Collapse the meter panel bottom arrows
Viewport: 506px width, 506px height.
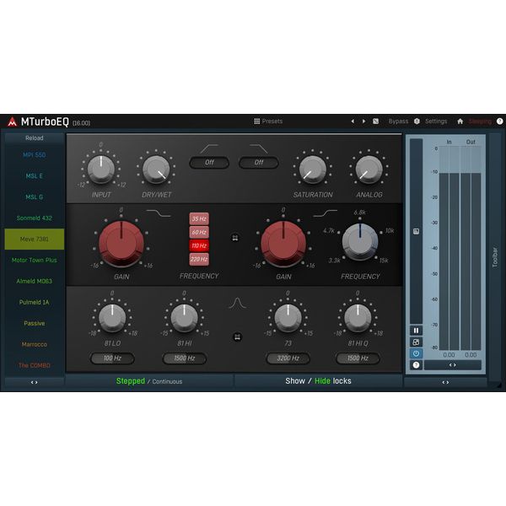click(445, 382)
